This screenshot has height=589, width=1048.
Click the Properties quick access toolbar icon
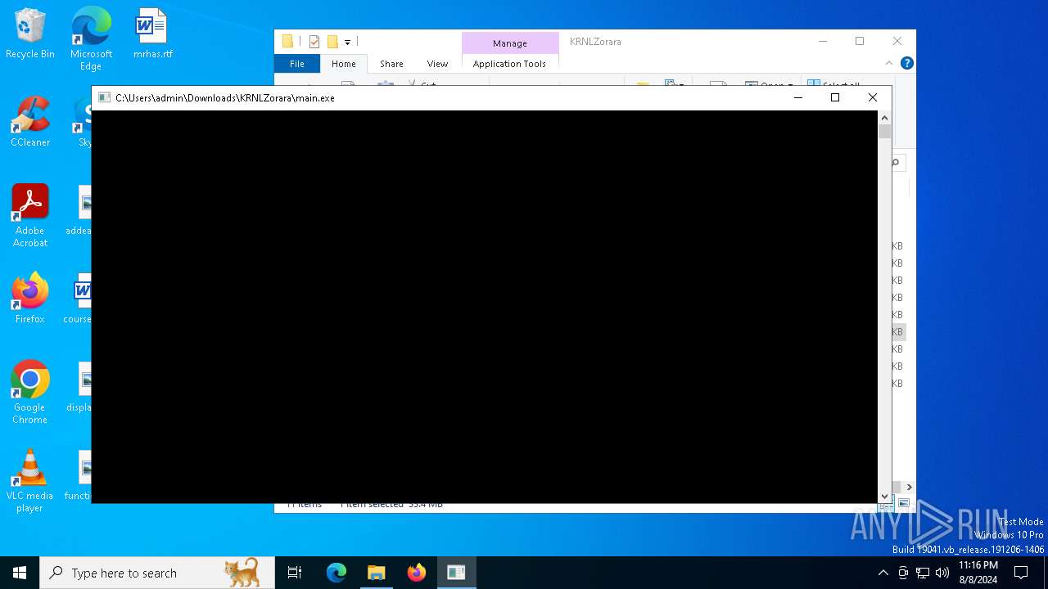point(314,42)
